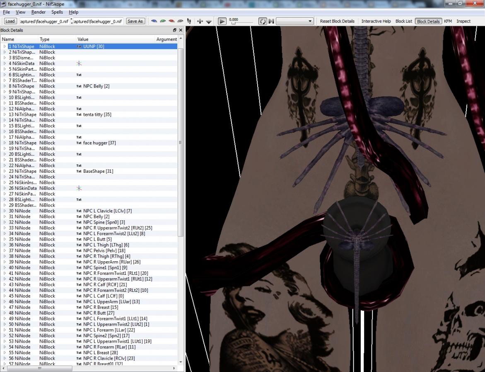
Task: Move the animation time slider
Action: (234, 23)
